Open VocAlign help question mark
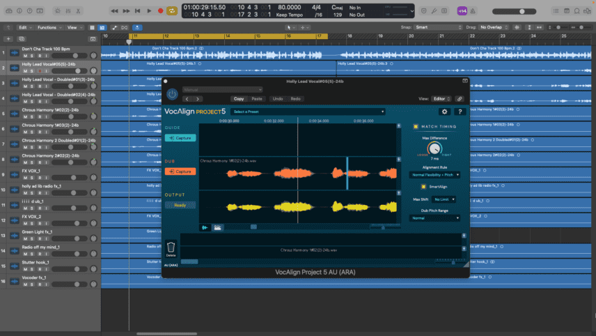 pos(460,112)
